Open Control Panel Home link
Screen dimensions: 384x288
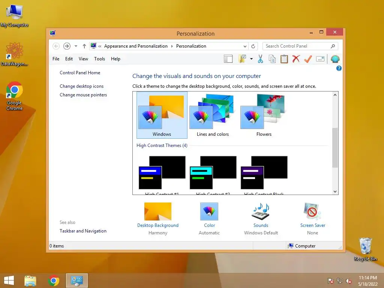(80, 73)
